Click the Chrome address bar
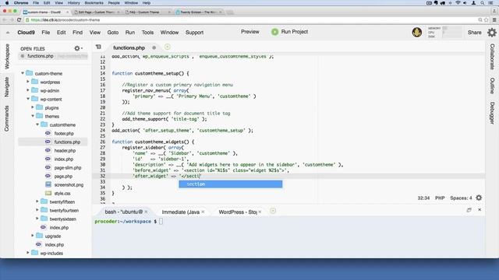 coord(251,19)
